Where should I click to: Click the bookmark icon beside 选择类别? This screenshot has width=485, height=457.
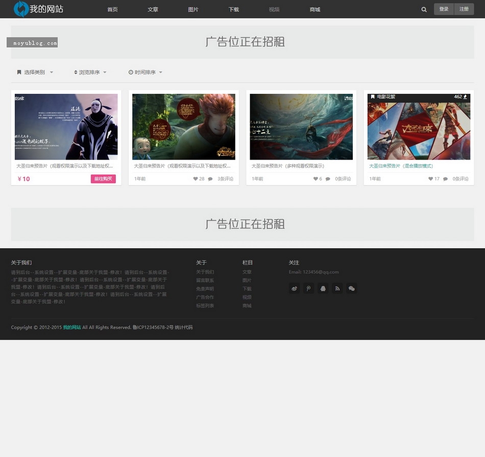pos(19,72)
